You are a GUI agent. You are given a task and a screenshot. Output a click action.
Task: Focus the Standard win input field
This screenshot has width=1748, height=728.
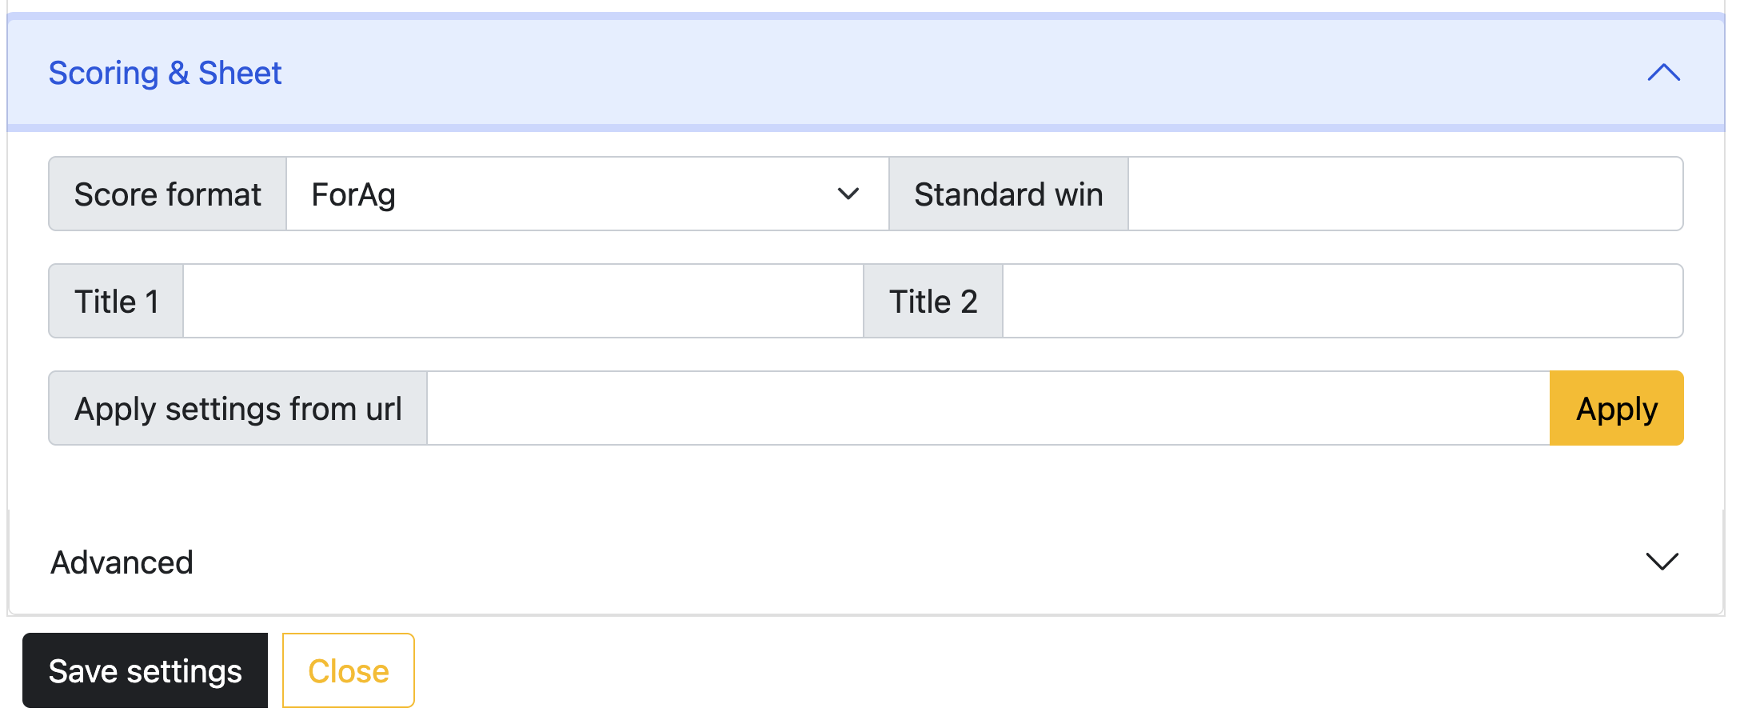[x=1404, y=194]
